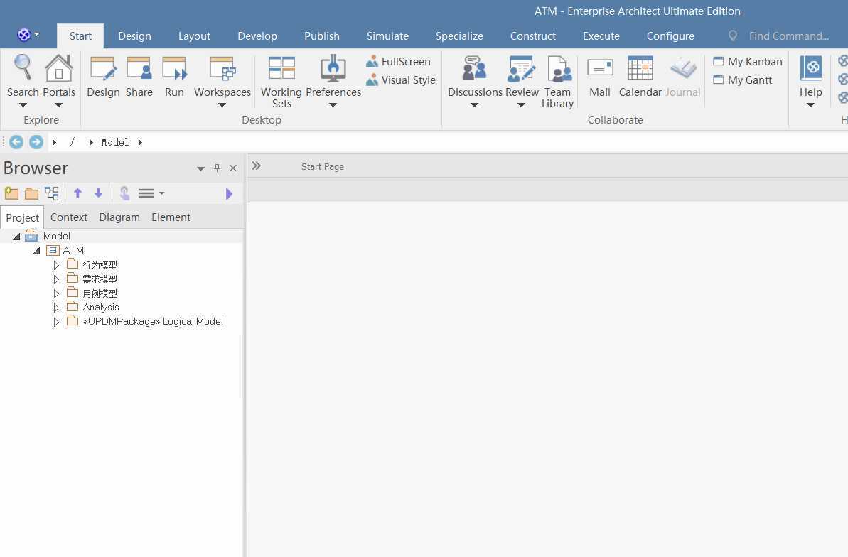Expand the UPDMPackage Logical Model node
This screenshot has height=557, width=848.
(56, 322)
